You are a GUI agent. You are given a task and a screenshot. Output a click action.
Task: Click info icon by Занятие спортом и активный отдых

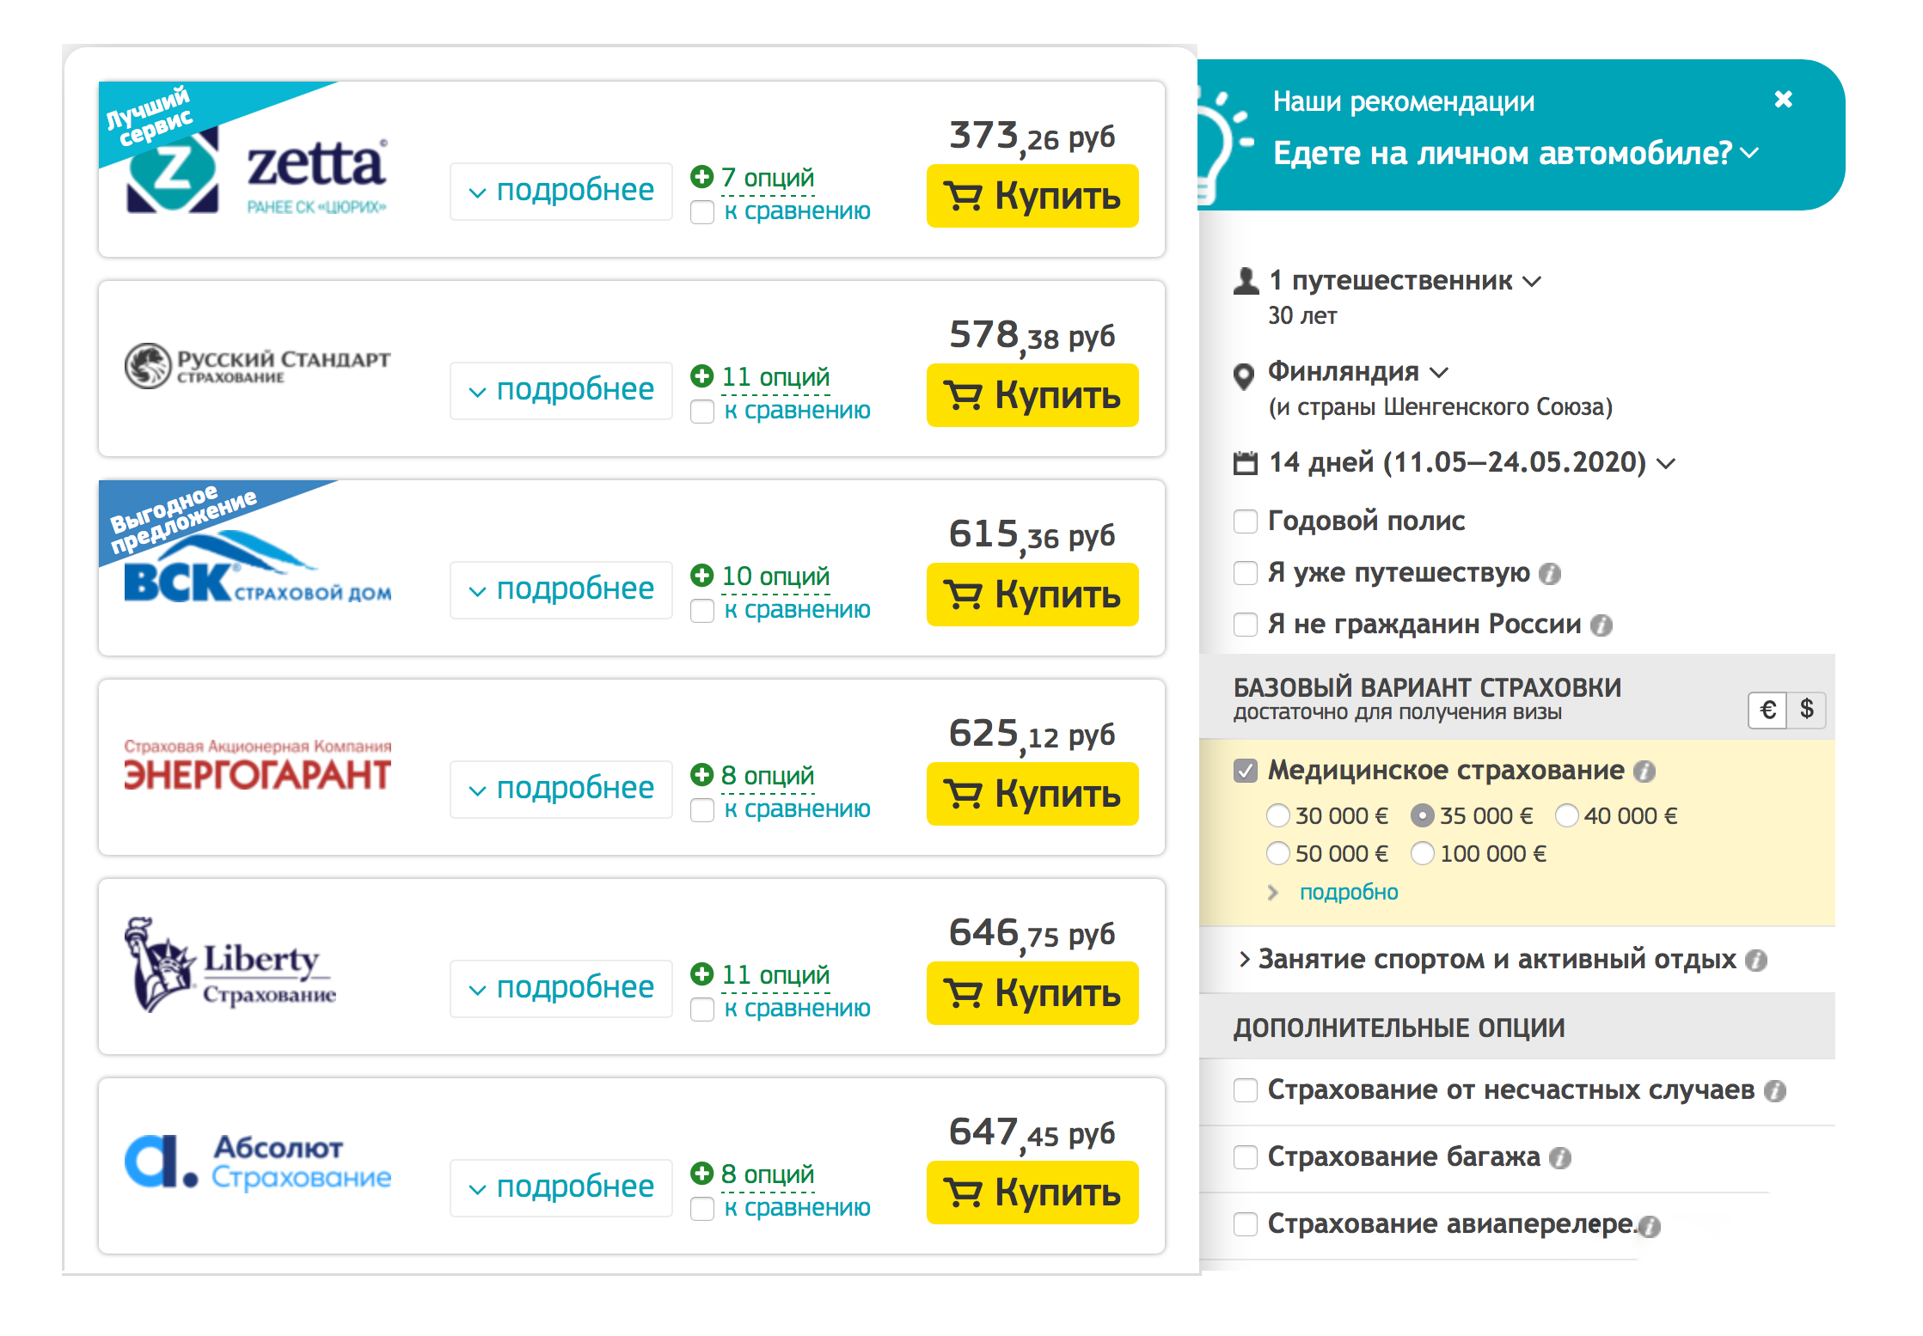coord(1755,961)
